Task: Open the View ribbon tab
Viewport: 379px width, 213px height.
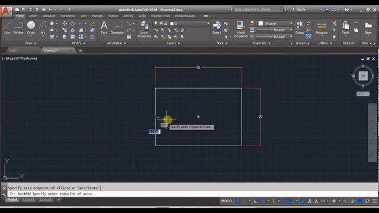Action: click(x=83, y=16)
